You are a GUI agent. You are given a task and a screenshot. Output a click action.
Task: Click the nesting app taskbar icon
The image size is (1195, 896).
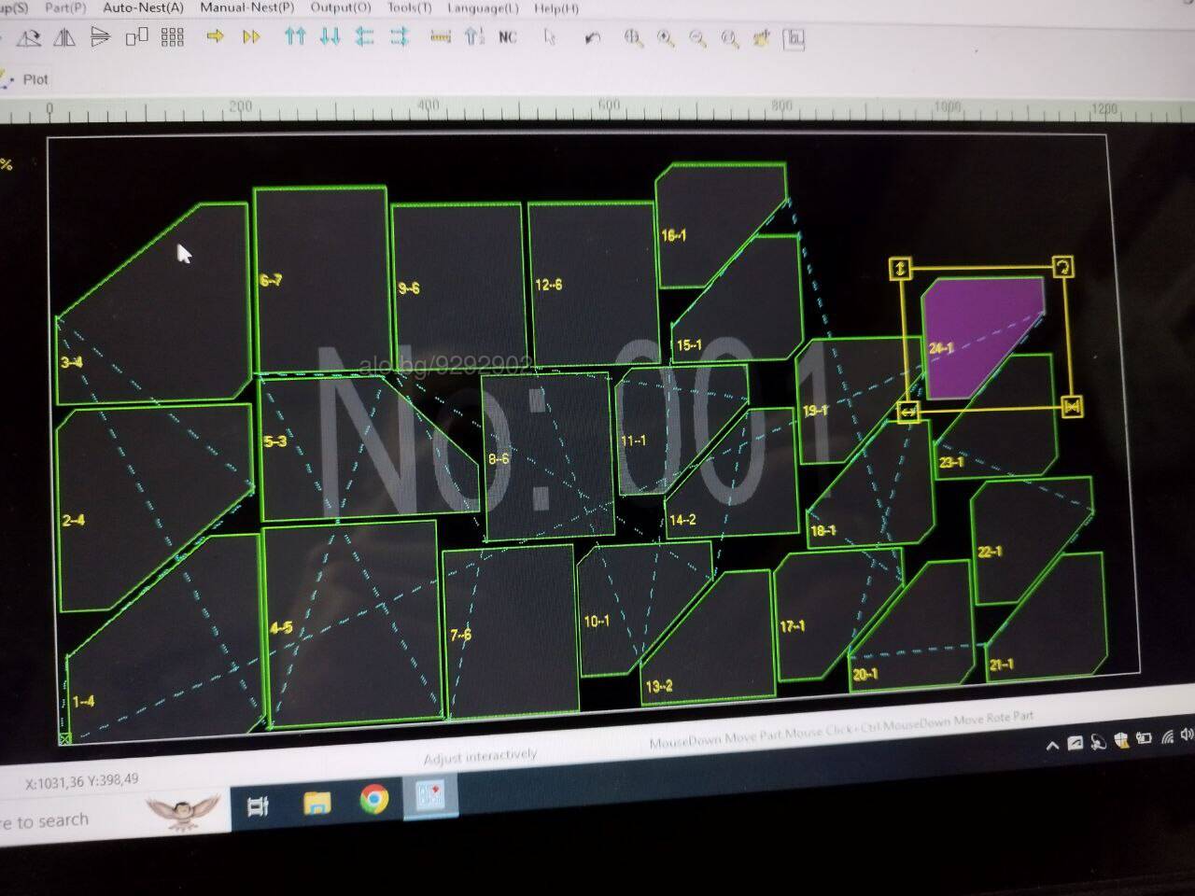tap(431, 796)
